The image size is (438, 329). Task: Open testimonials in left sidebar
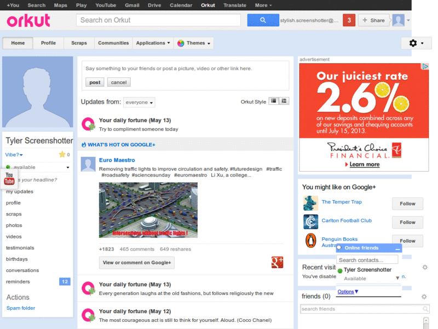pos(20,248)
